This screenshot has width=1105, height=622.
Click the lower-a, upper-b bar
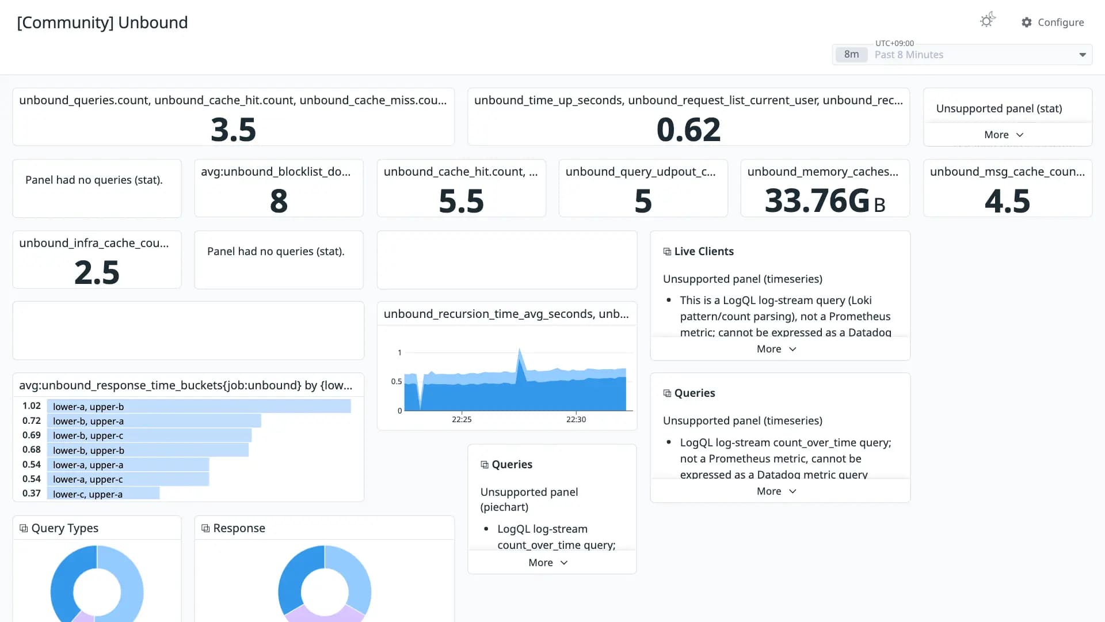tap(199, 406)
